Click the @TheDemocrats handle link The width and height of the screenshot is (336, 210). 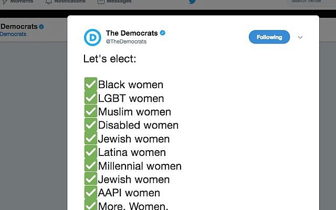pyautogui.click(x=126, y=41)
